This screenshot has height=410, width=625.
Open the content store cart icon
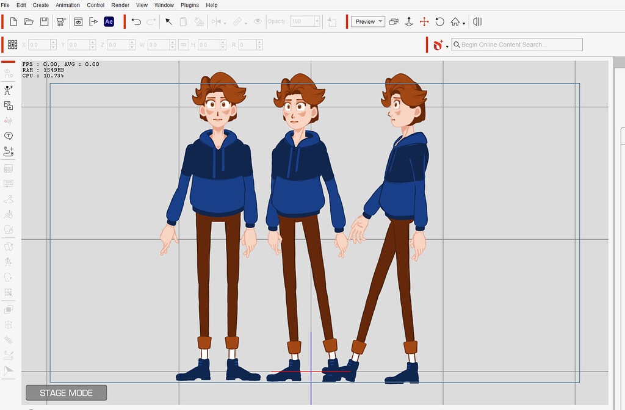click(61, 21)
